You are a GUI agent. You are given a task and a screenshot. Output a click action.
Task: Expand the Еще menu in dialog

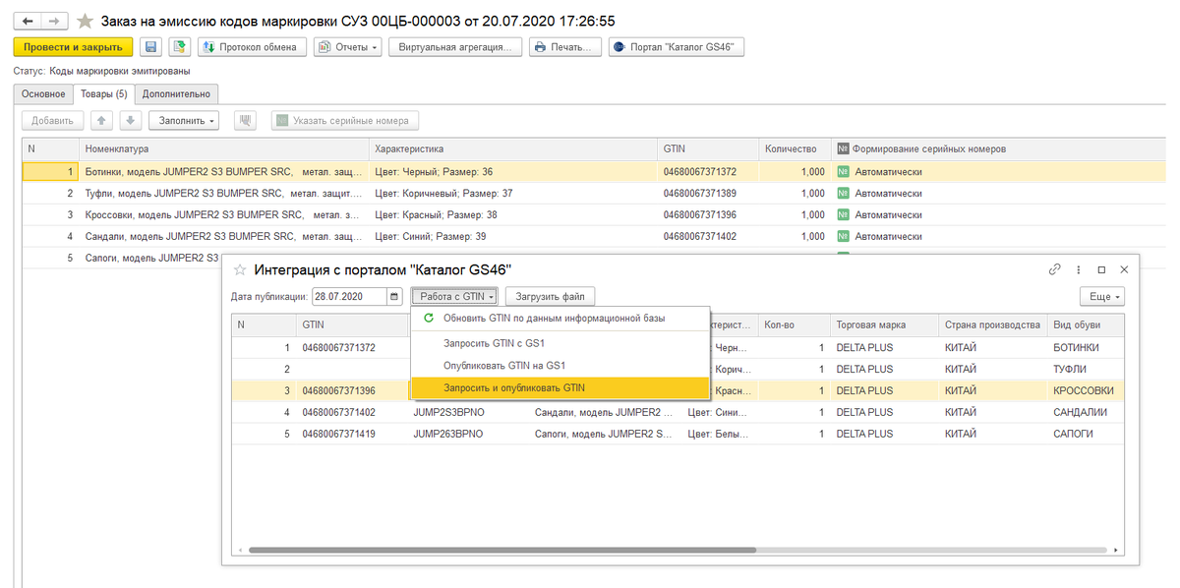pos(1101,297)
